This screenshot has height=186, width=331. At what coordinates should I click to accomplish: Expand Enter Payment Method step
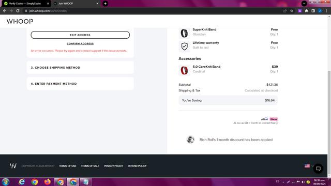pos(80,84)
